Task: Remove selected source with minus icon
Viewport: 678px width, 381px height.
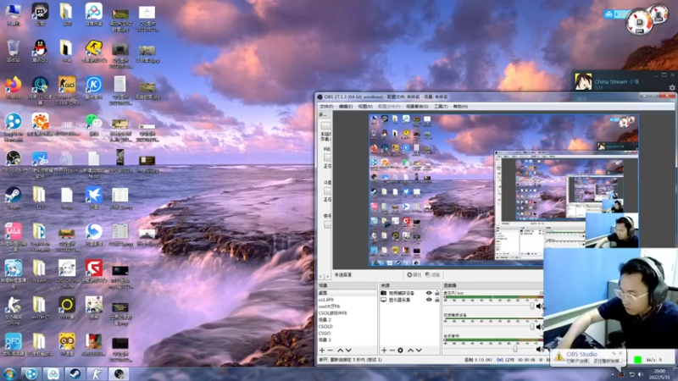Action: (x=392, y=351)
